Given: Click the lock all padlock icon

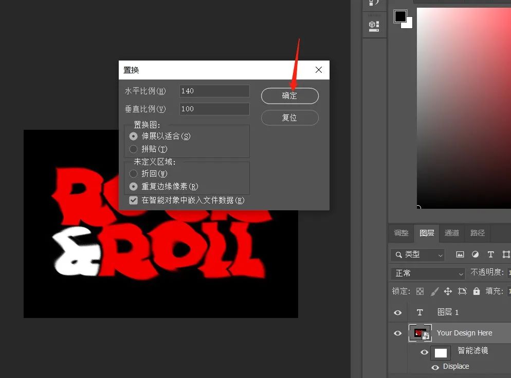Looking at the screenshot, I should 477,291.
